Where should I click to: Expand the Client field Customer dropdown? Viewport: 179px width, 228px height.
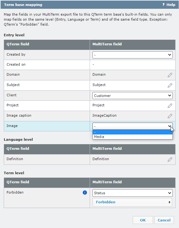[132, 95]
